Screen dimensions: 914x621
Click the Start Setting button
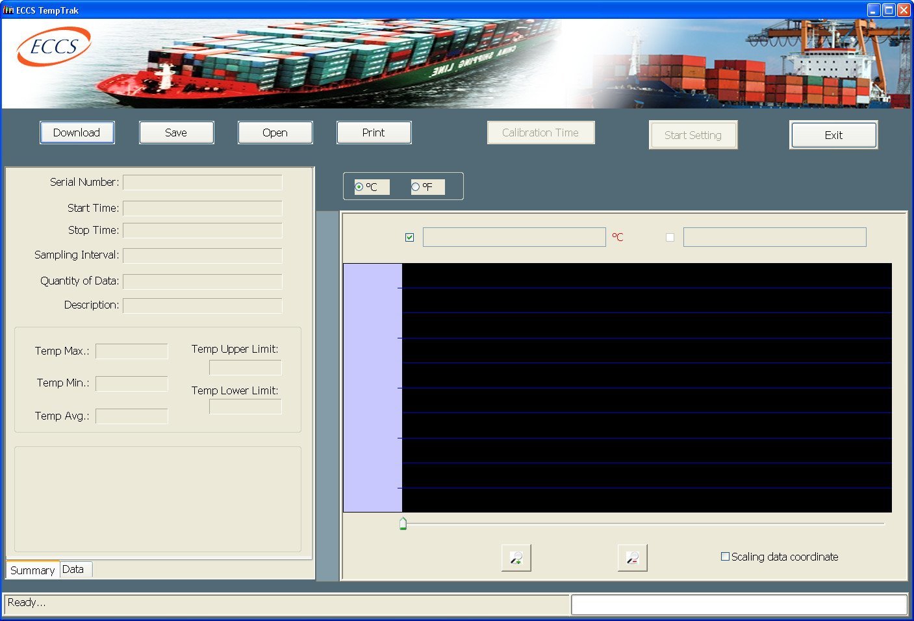click(693, 135)
